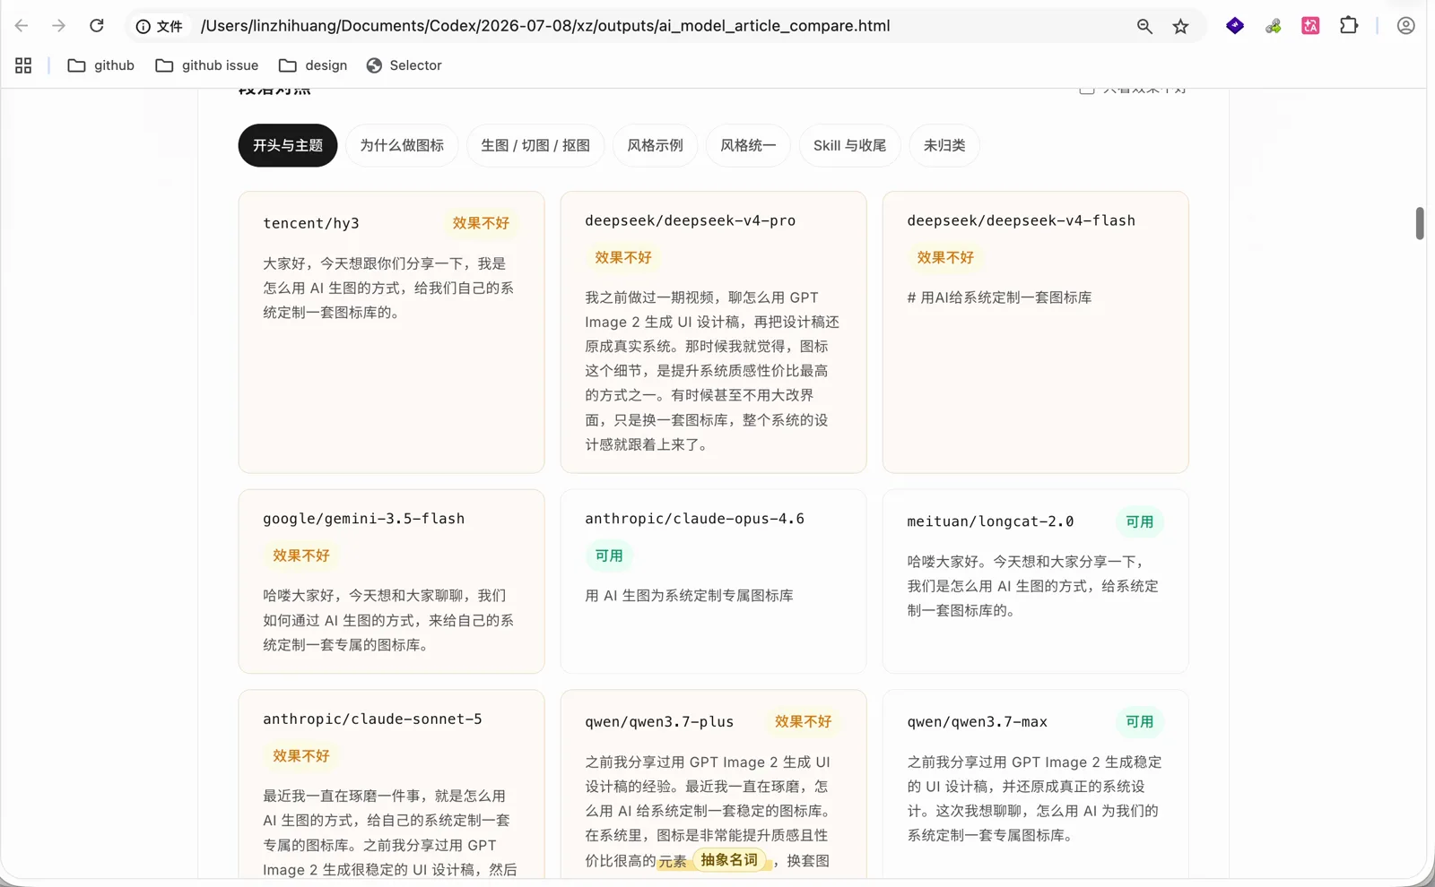Go back to the previous page
Viewport: 1435px width, 887px height.
click(x=22, y=26)
